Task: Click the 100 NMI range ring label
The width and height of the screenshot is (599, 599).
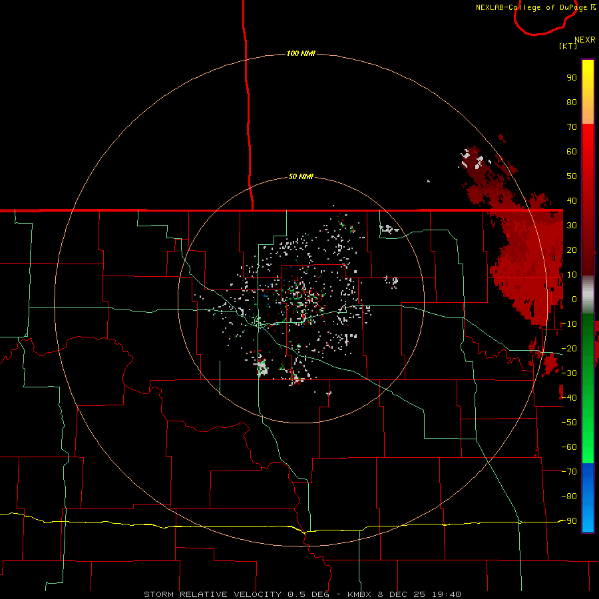Action: 301,53
